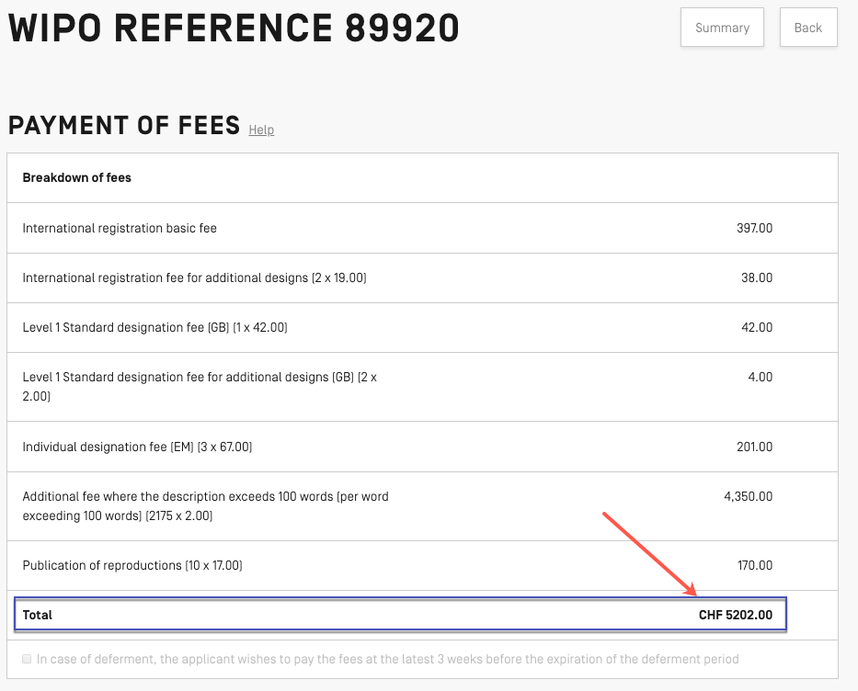
Task: Open the Help link beside Payment of Fees
Action: pyautogui.click(x=261, y=130)
